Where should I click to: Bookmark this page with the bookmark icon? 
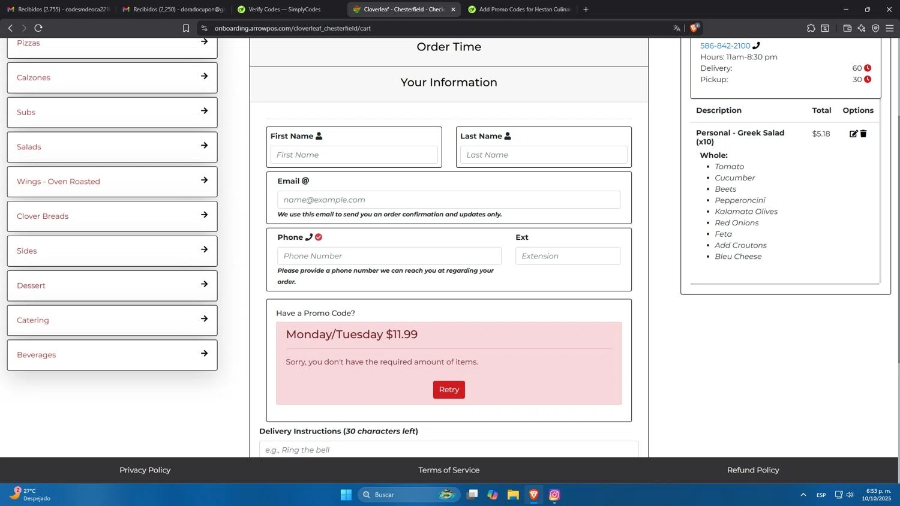[186, 28]
